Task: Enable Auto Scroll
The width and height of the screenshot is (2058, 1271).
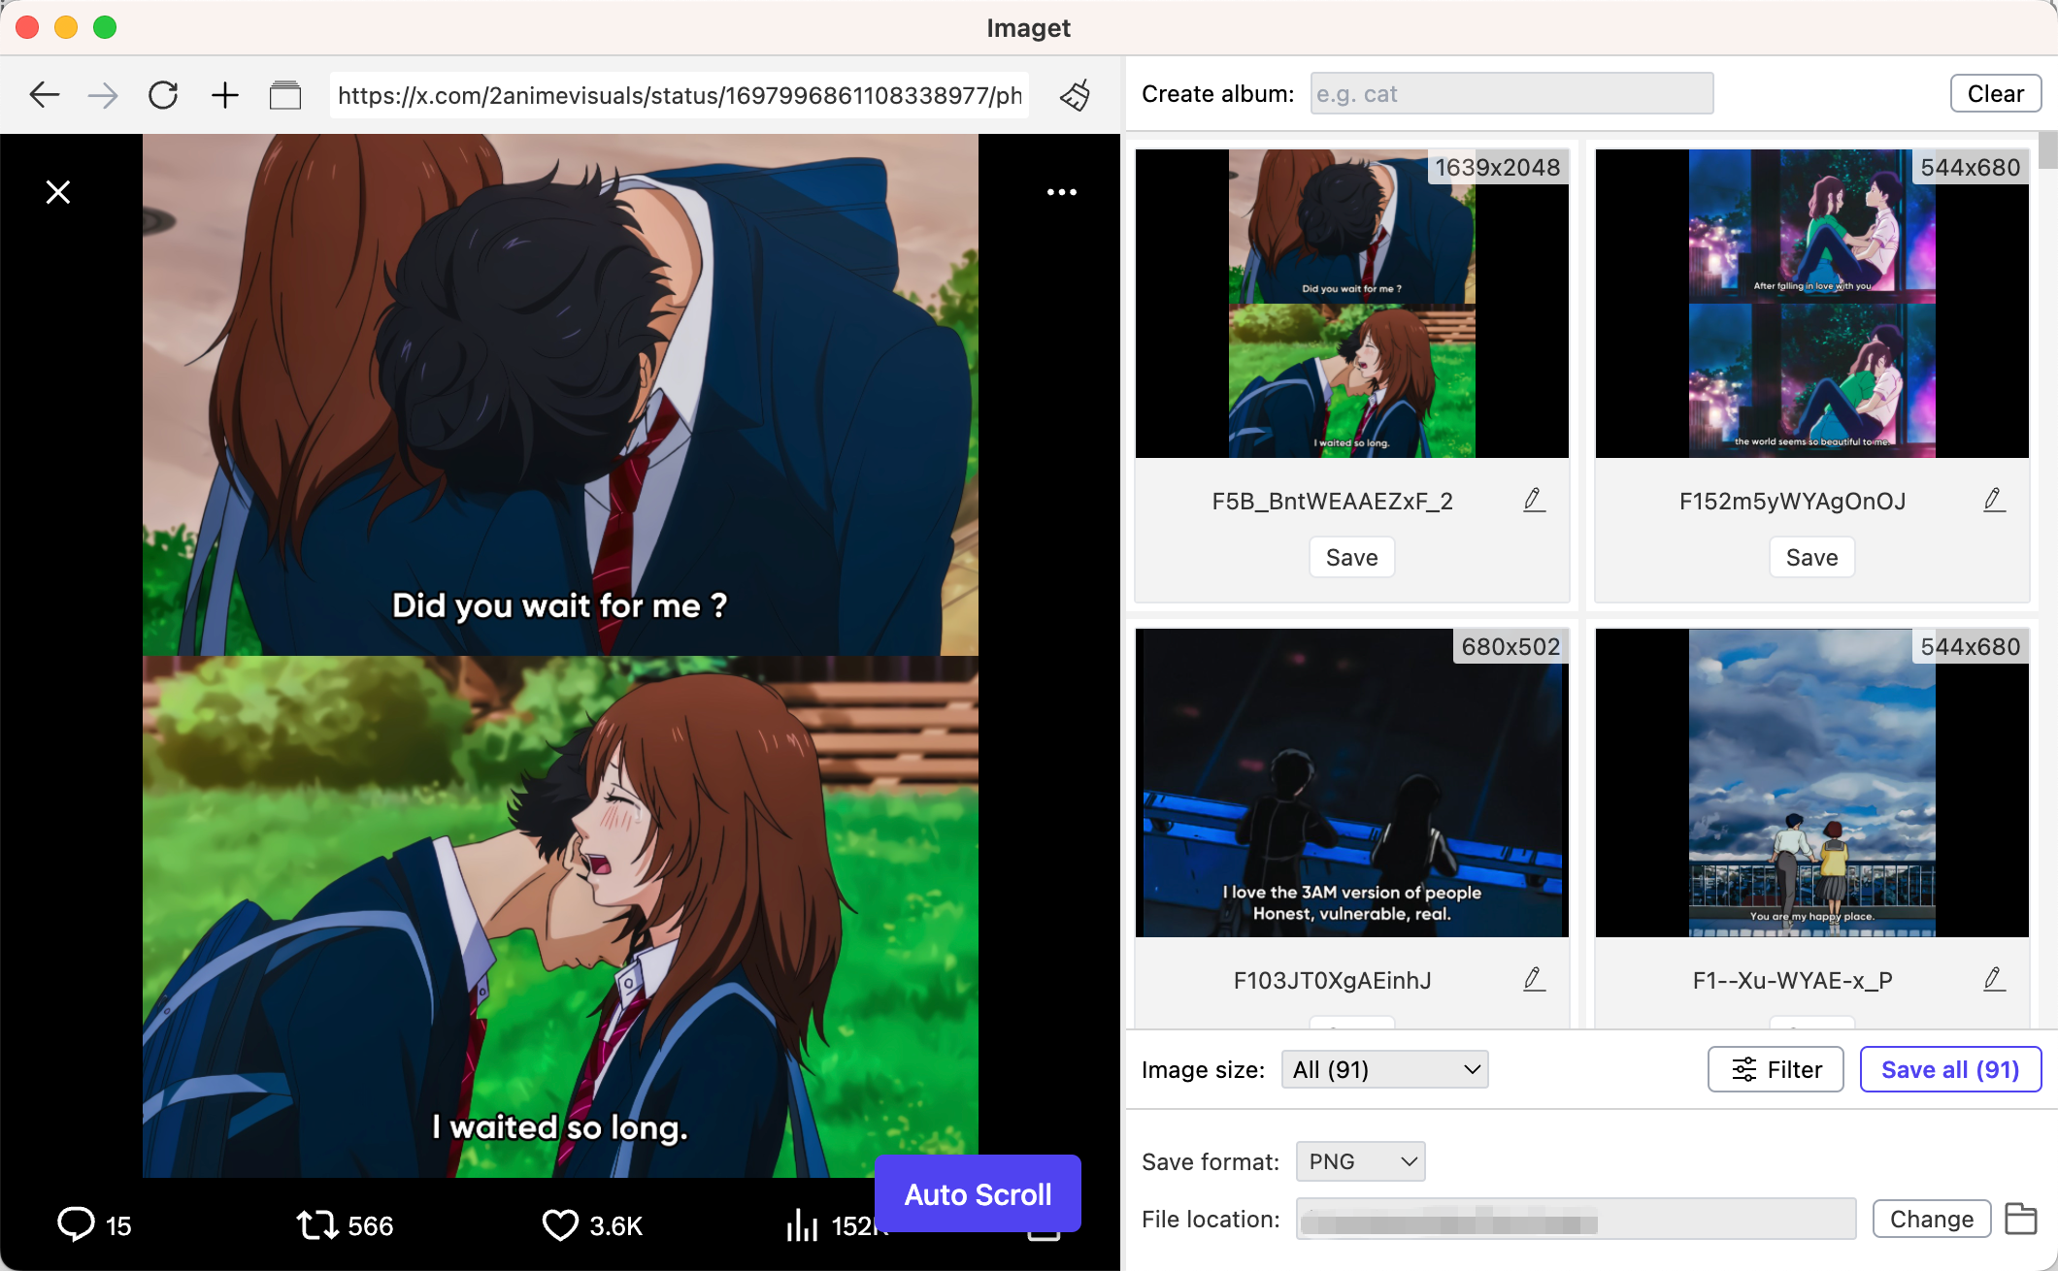Action: 977,1194
